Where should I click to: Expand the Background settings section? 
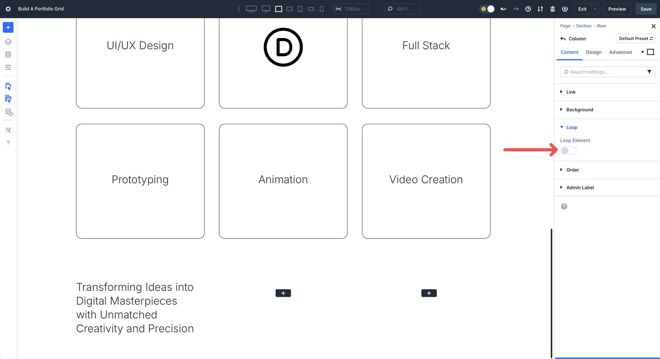(x=579, y=110)
